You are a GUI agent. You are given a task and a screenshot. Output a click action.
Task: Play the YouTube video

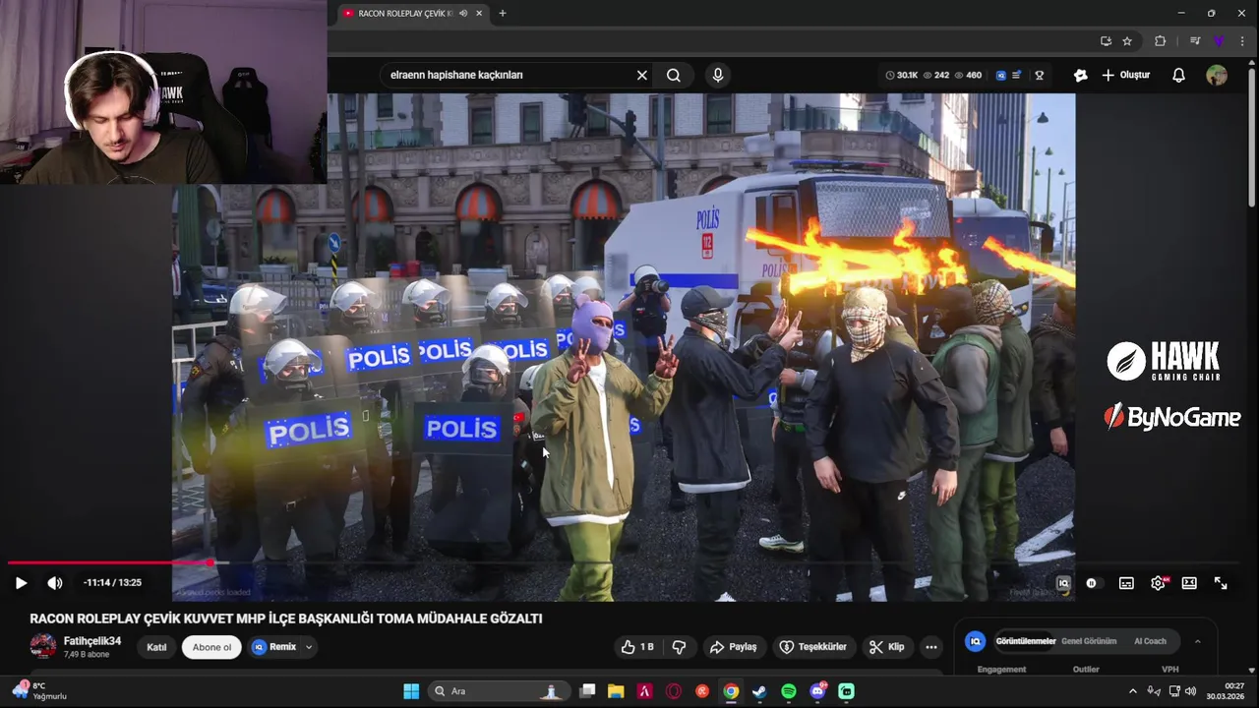pyautogui.click(x=21, y=583)
